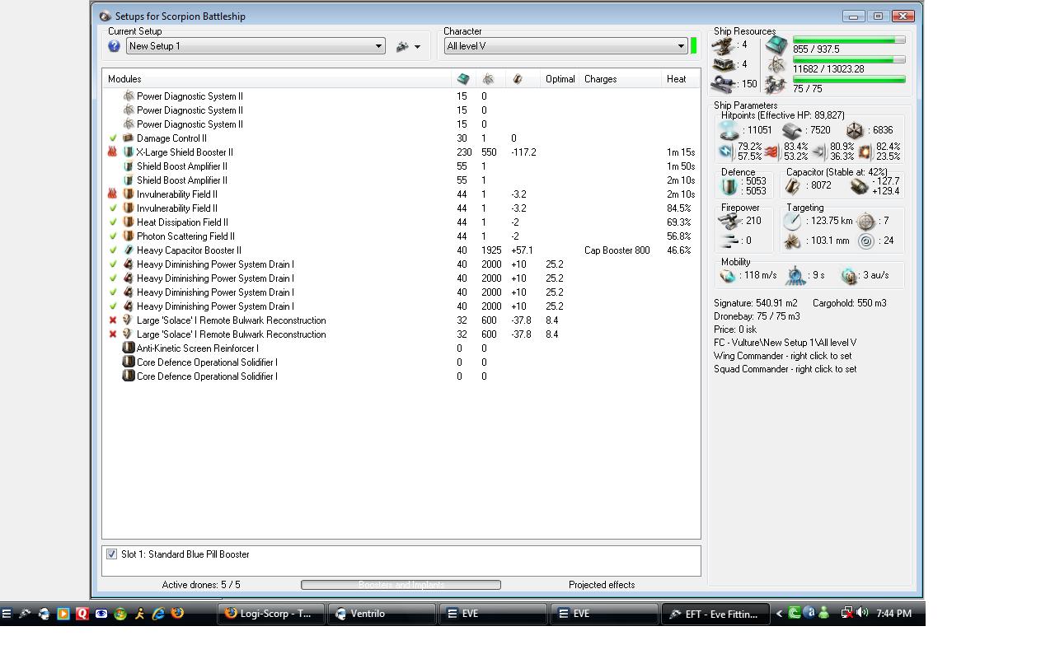The image size is (1055, 659).
Task: Click the capacitor capacity icon showing 8072
Action: pos(793,186)
